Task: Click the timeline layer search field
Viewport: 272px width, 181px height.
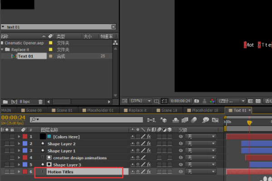Action: [x=87, y=119]
